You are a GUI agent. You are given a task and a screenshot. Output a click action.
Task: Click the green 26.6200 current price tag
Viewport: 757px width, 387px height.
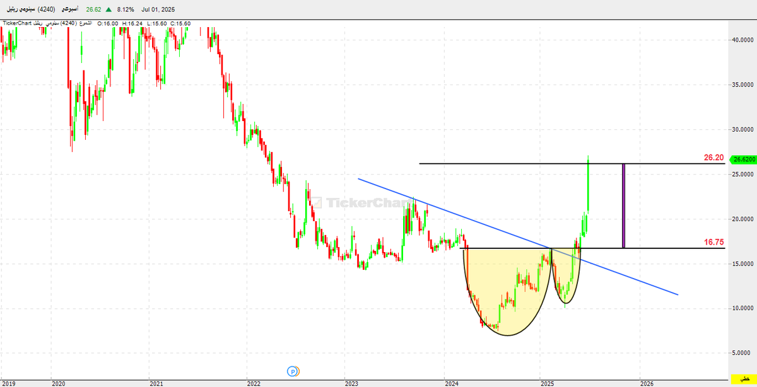742,159
